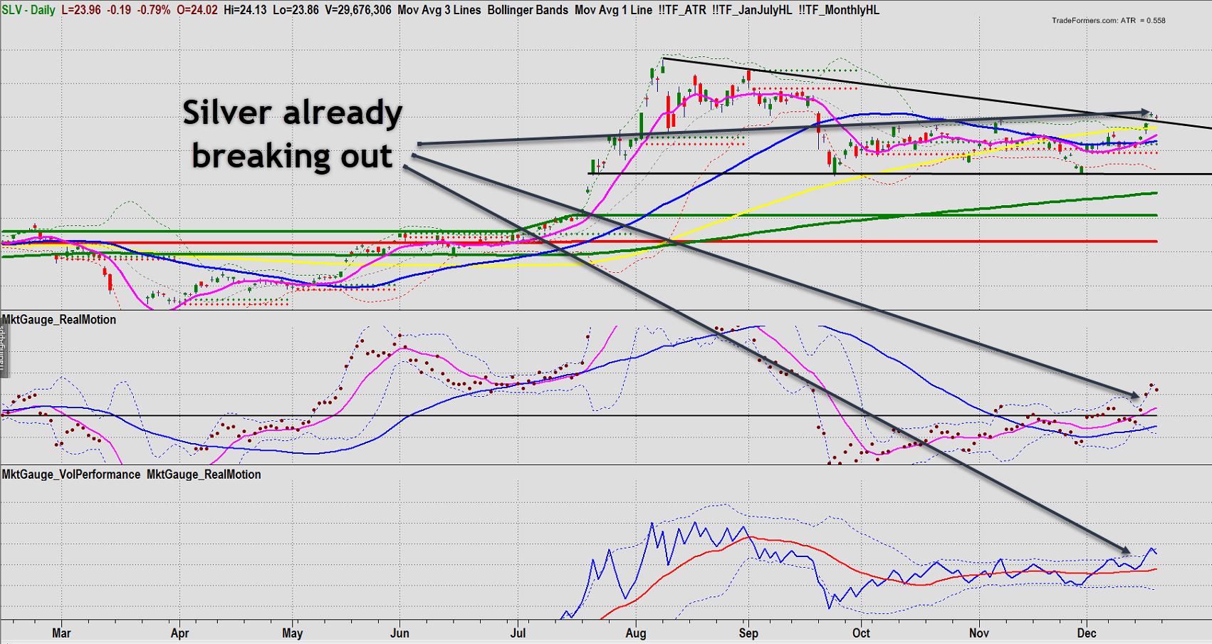This screenshot has height=644, width=1212.
Task: Click the TradeFormers.com ATR readout text
Action: click(1108, 21)
